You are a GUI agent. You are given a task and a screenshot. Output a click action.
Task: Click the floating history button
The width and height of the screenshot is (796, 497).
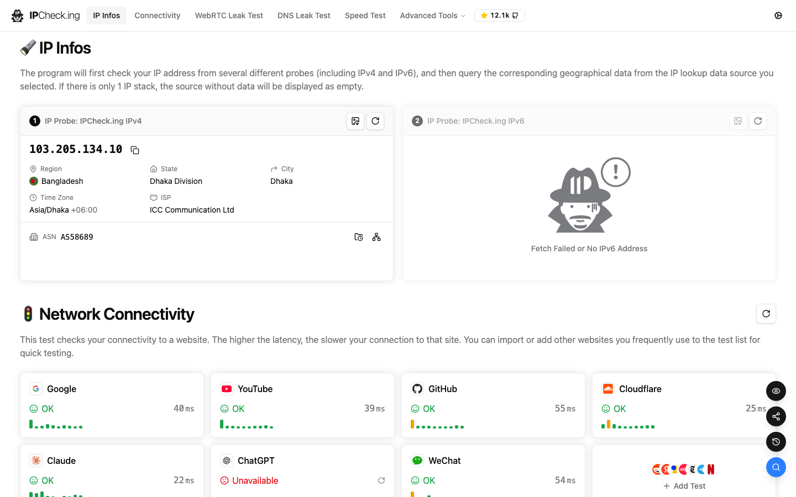(776, 442)
